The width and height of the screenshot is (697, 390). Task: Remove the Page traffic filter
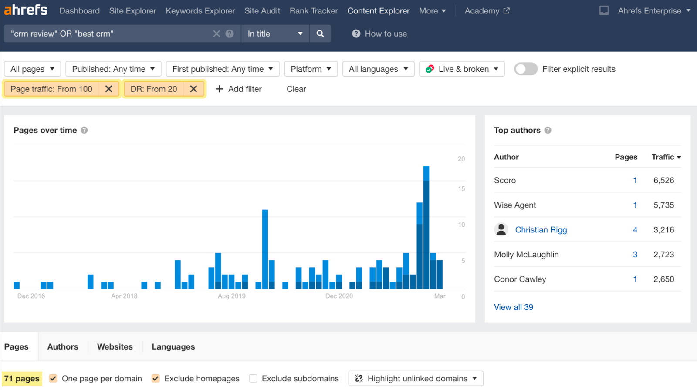click(x=109, y=89)
